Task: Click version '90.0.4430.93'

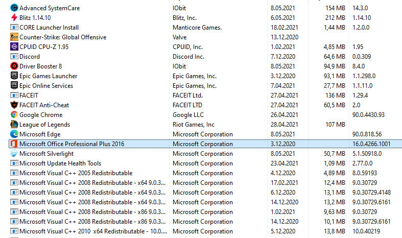Action: point(368,114)
